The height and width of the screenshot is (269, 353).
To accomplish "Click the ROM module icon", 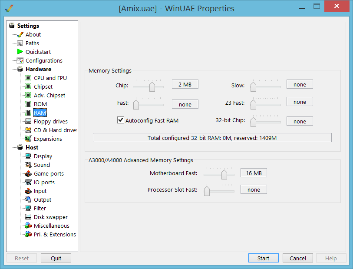I will (x=28, y=104).
